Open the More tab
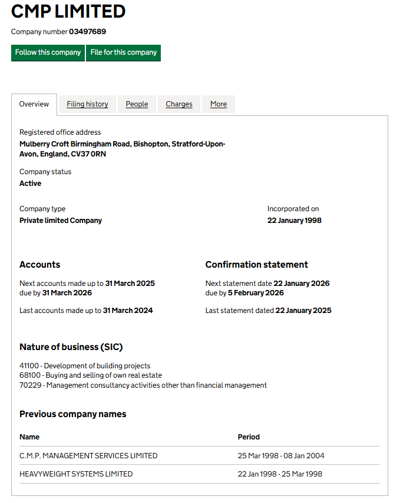 (219, 104)
